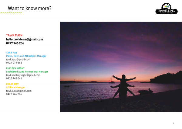Click Chelsey's phone number 0410 448 041

14,78
